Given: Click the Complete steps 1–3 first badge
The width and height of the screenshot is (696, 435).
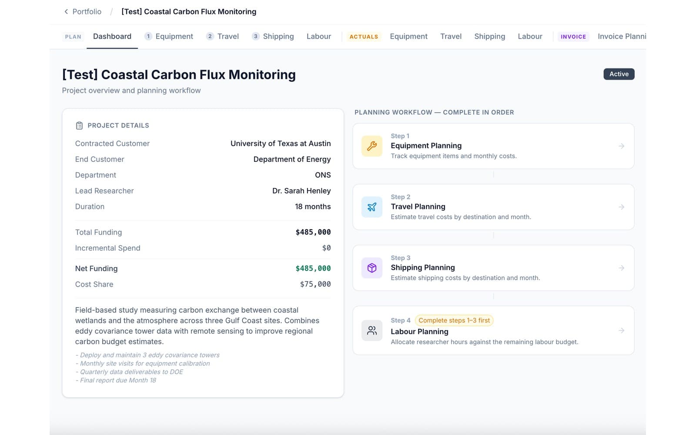Looking at the screenshot, I should pos(454,321).
